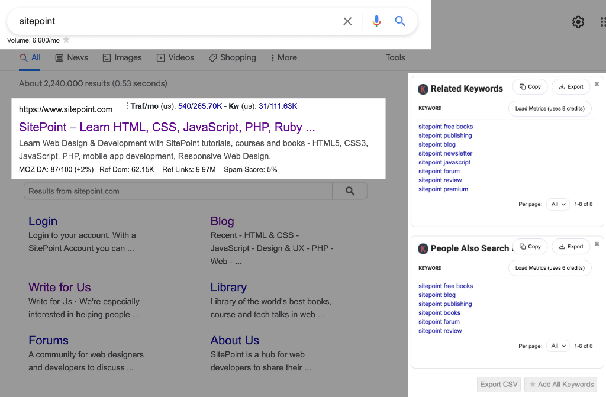The image size is (606, 397).
Task: Star the sitepoint keyword volume
Action: pyautogui.click(x=66, y=40)
